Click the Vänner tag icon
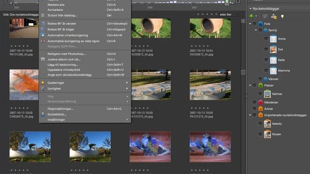The width and height of the screenshot is (310, 174). click(265, 79)
